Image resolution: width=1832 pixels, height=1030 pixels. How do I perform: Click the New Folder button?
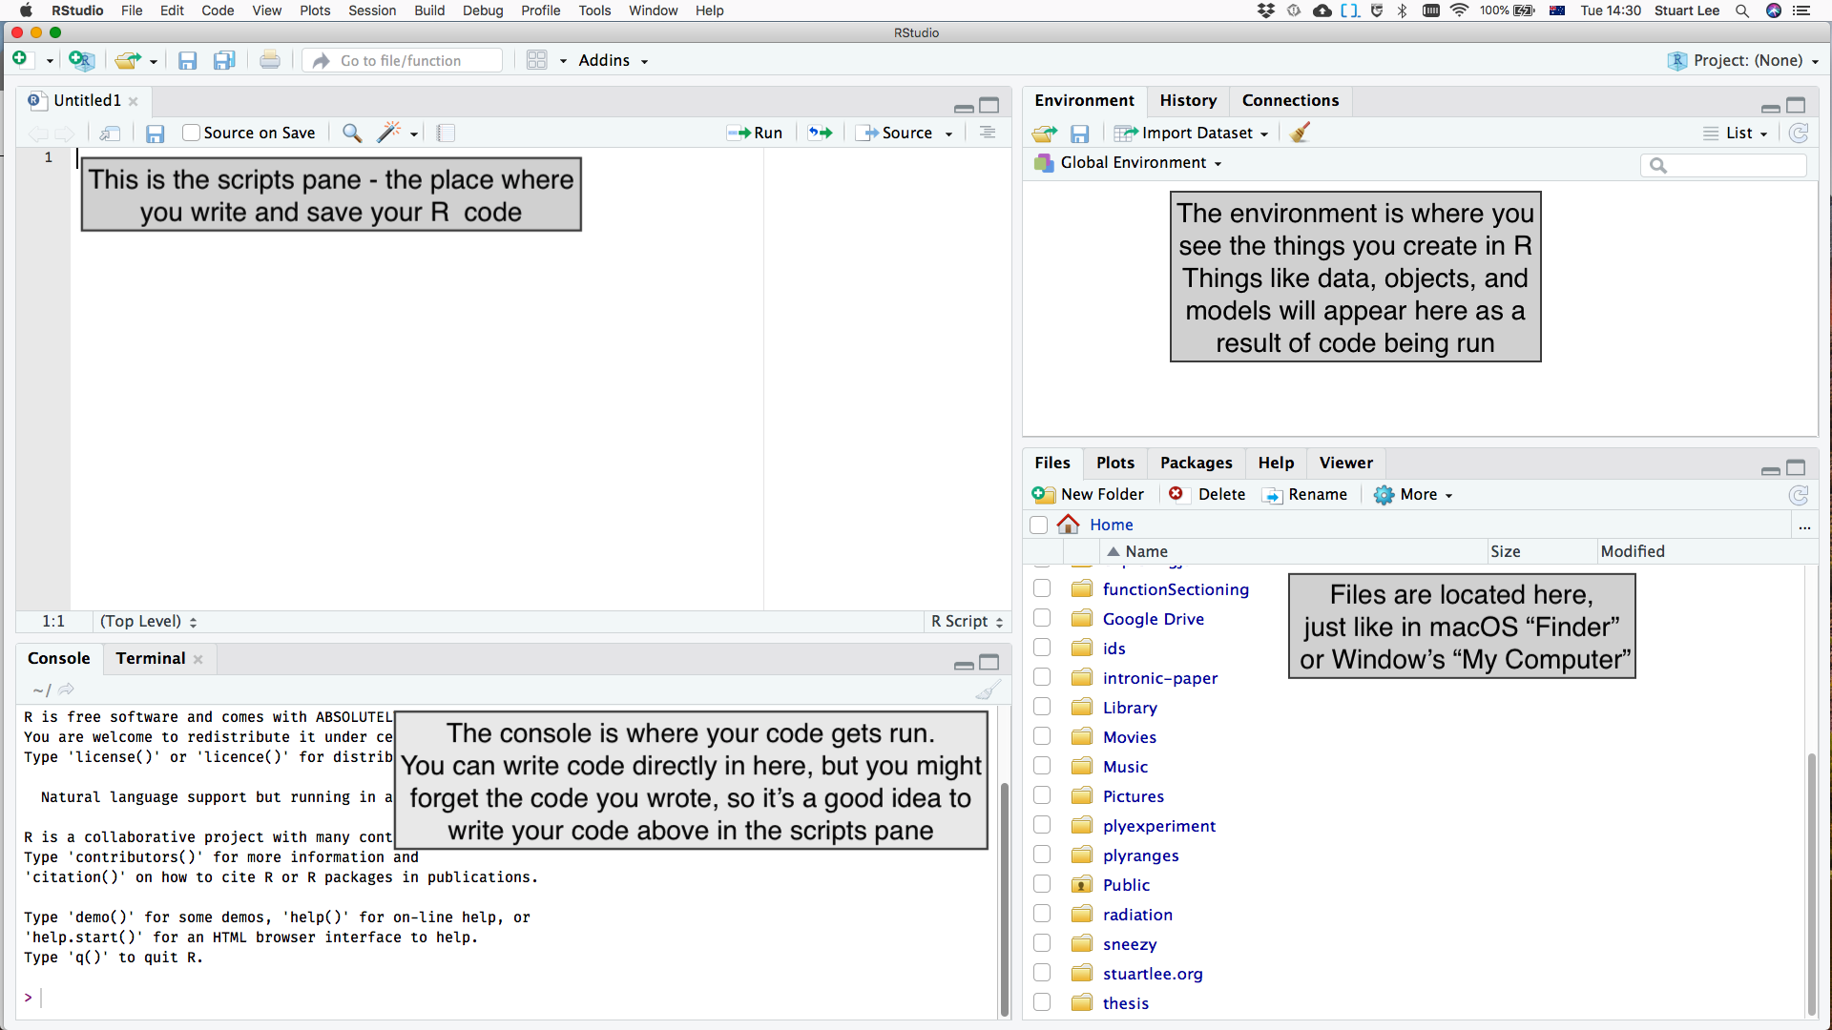tap(1089, 494)
